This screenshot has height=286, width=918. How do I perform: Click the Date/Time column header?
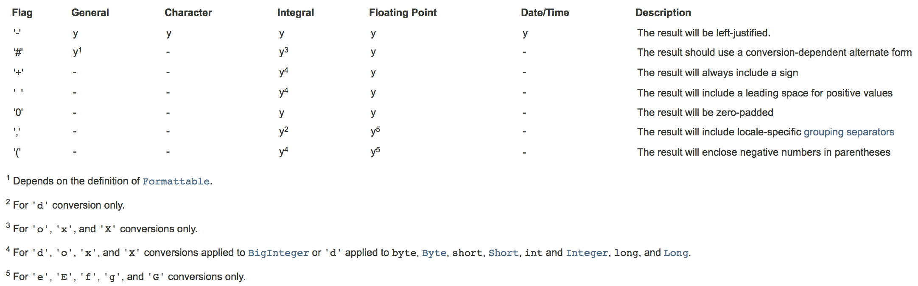(x=545, y=13)
